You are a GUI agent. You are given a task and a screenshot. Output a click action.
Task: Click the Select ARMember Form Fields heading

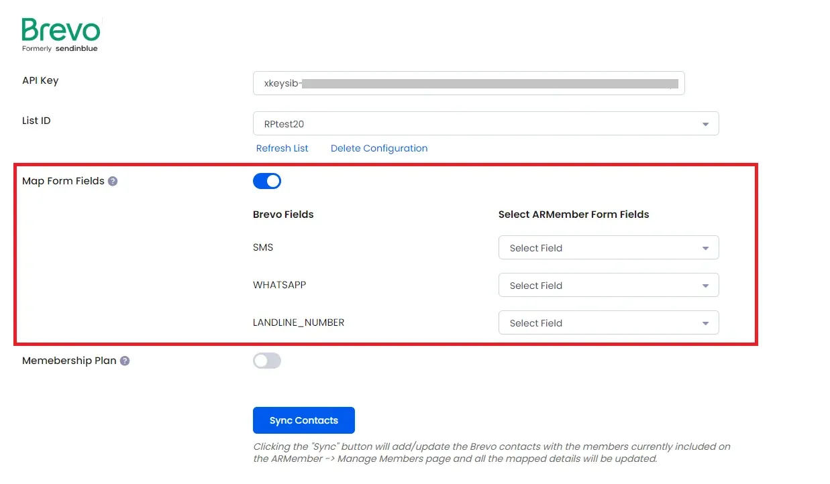pyautogui.click(x=574, y=215)
